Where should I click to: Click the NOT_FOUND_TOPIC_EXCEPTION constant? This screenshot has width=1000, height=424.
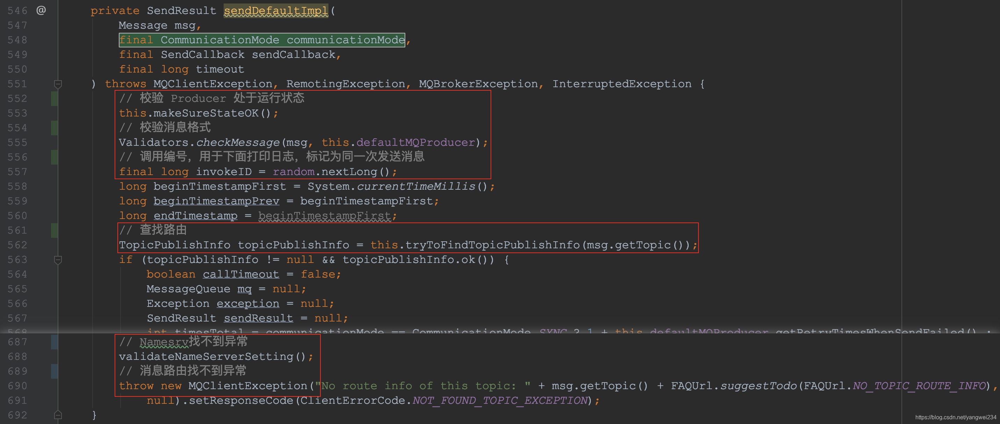tap(500, 400)
